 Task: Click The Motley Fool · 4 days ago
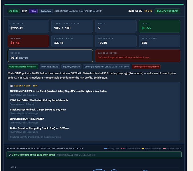(24, 132)
